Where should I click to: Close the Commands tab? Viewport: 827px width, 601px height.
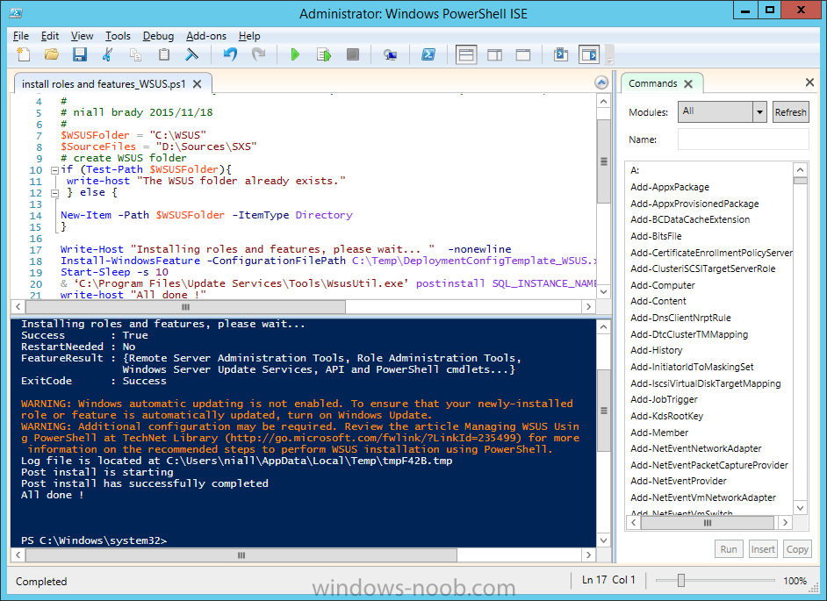(x=688, y=84)
